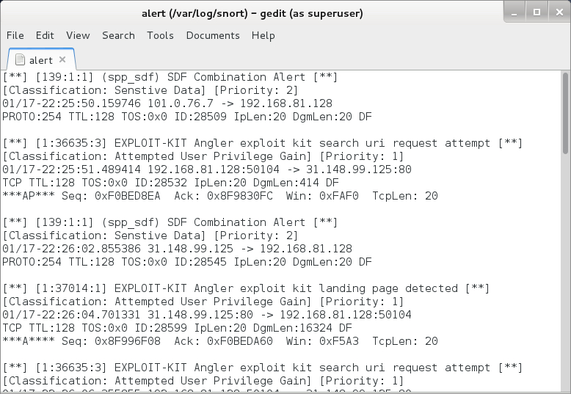The height and width of the screenshot is (394, 571).
Task: Click the document icon on alert tab
Action: point(18,60)
